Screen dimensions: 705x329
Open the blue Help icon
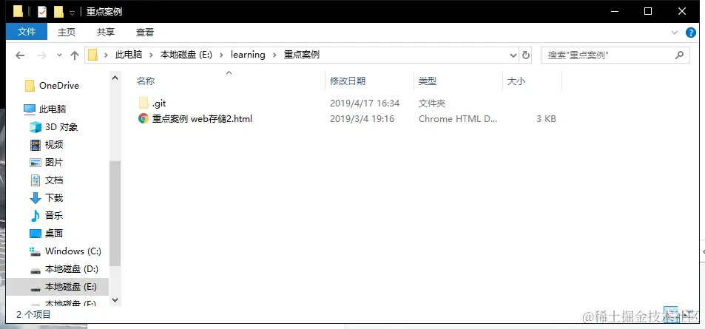click(x=691, y=33)
